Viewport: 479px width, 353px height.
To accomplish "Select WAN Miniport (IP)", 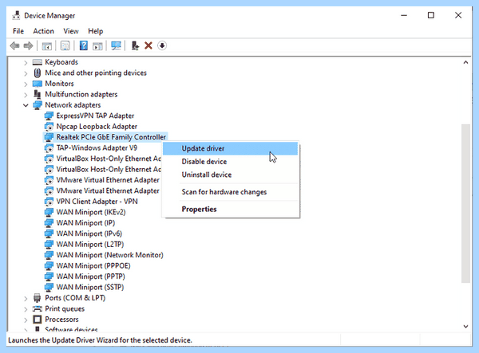I will click(x=85, y=223).
